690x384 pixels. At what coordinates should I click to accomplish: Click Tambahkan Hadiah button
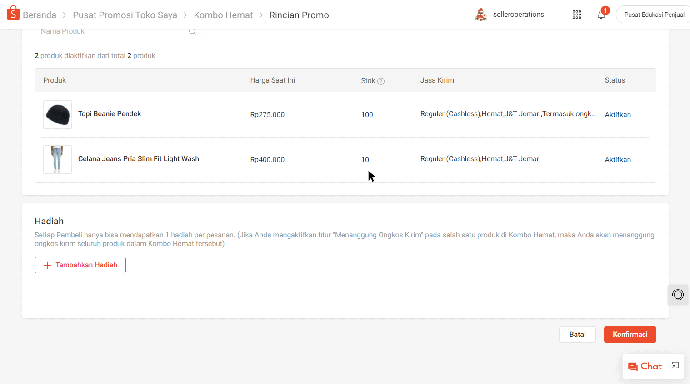point(80,265)
